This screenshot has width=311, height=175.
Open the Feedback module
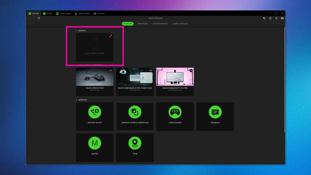(215, 116)
